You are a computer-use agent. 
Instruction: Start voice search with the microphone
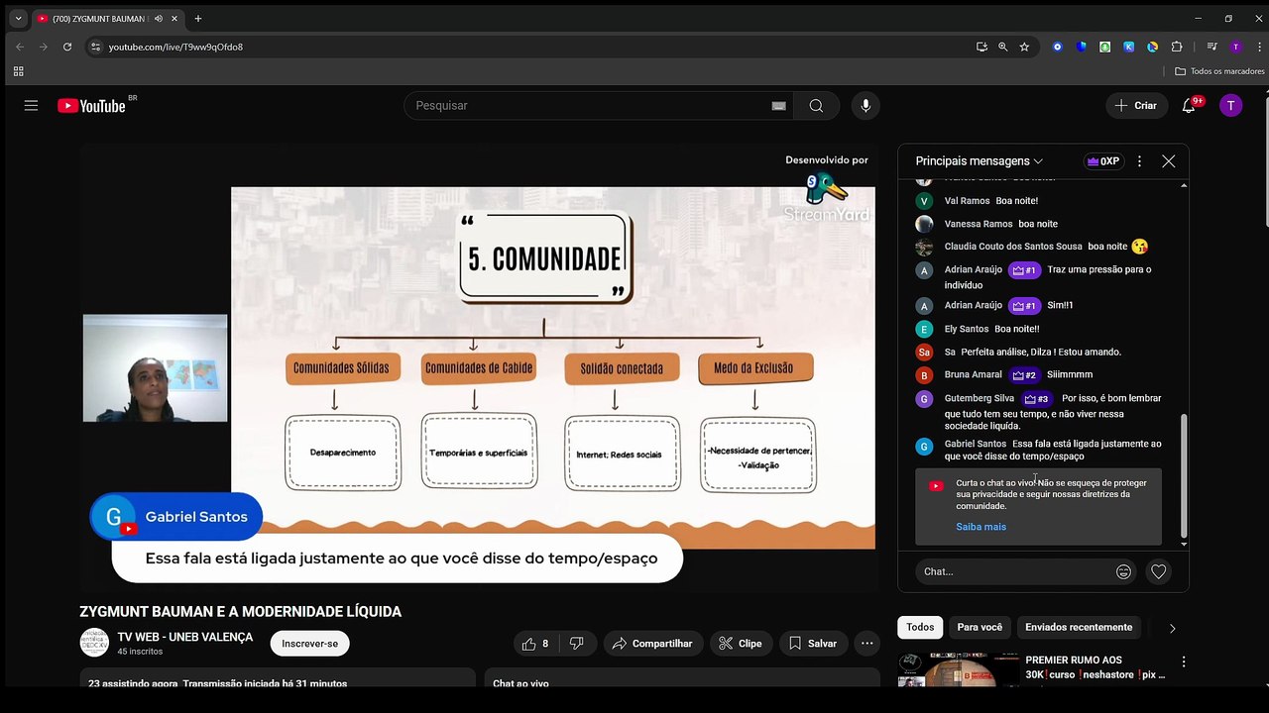point(865,106)
